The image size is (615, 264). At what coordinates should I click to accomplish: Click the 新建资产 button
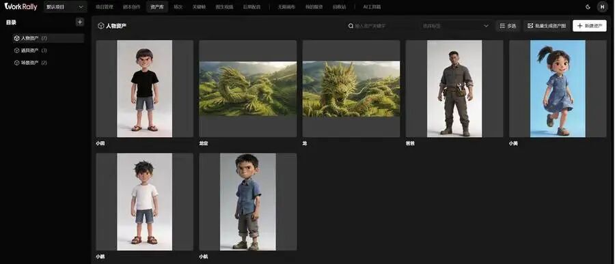click(589, 26)
